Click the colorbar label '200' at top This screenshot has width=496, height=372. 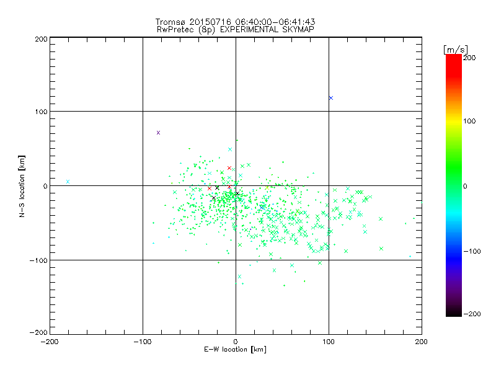point(469,58)
